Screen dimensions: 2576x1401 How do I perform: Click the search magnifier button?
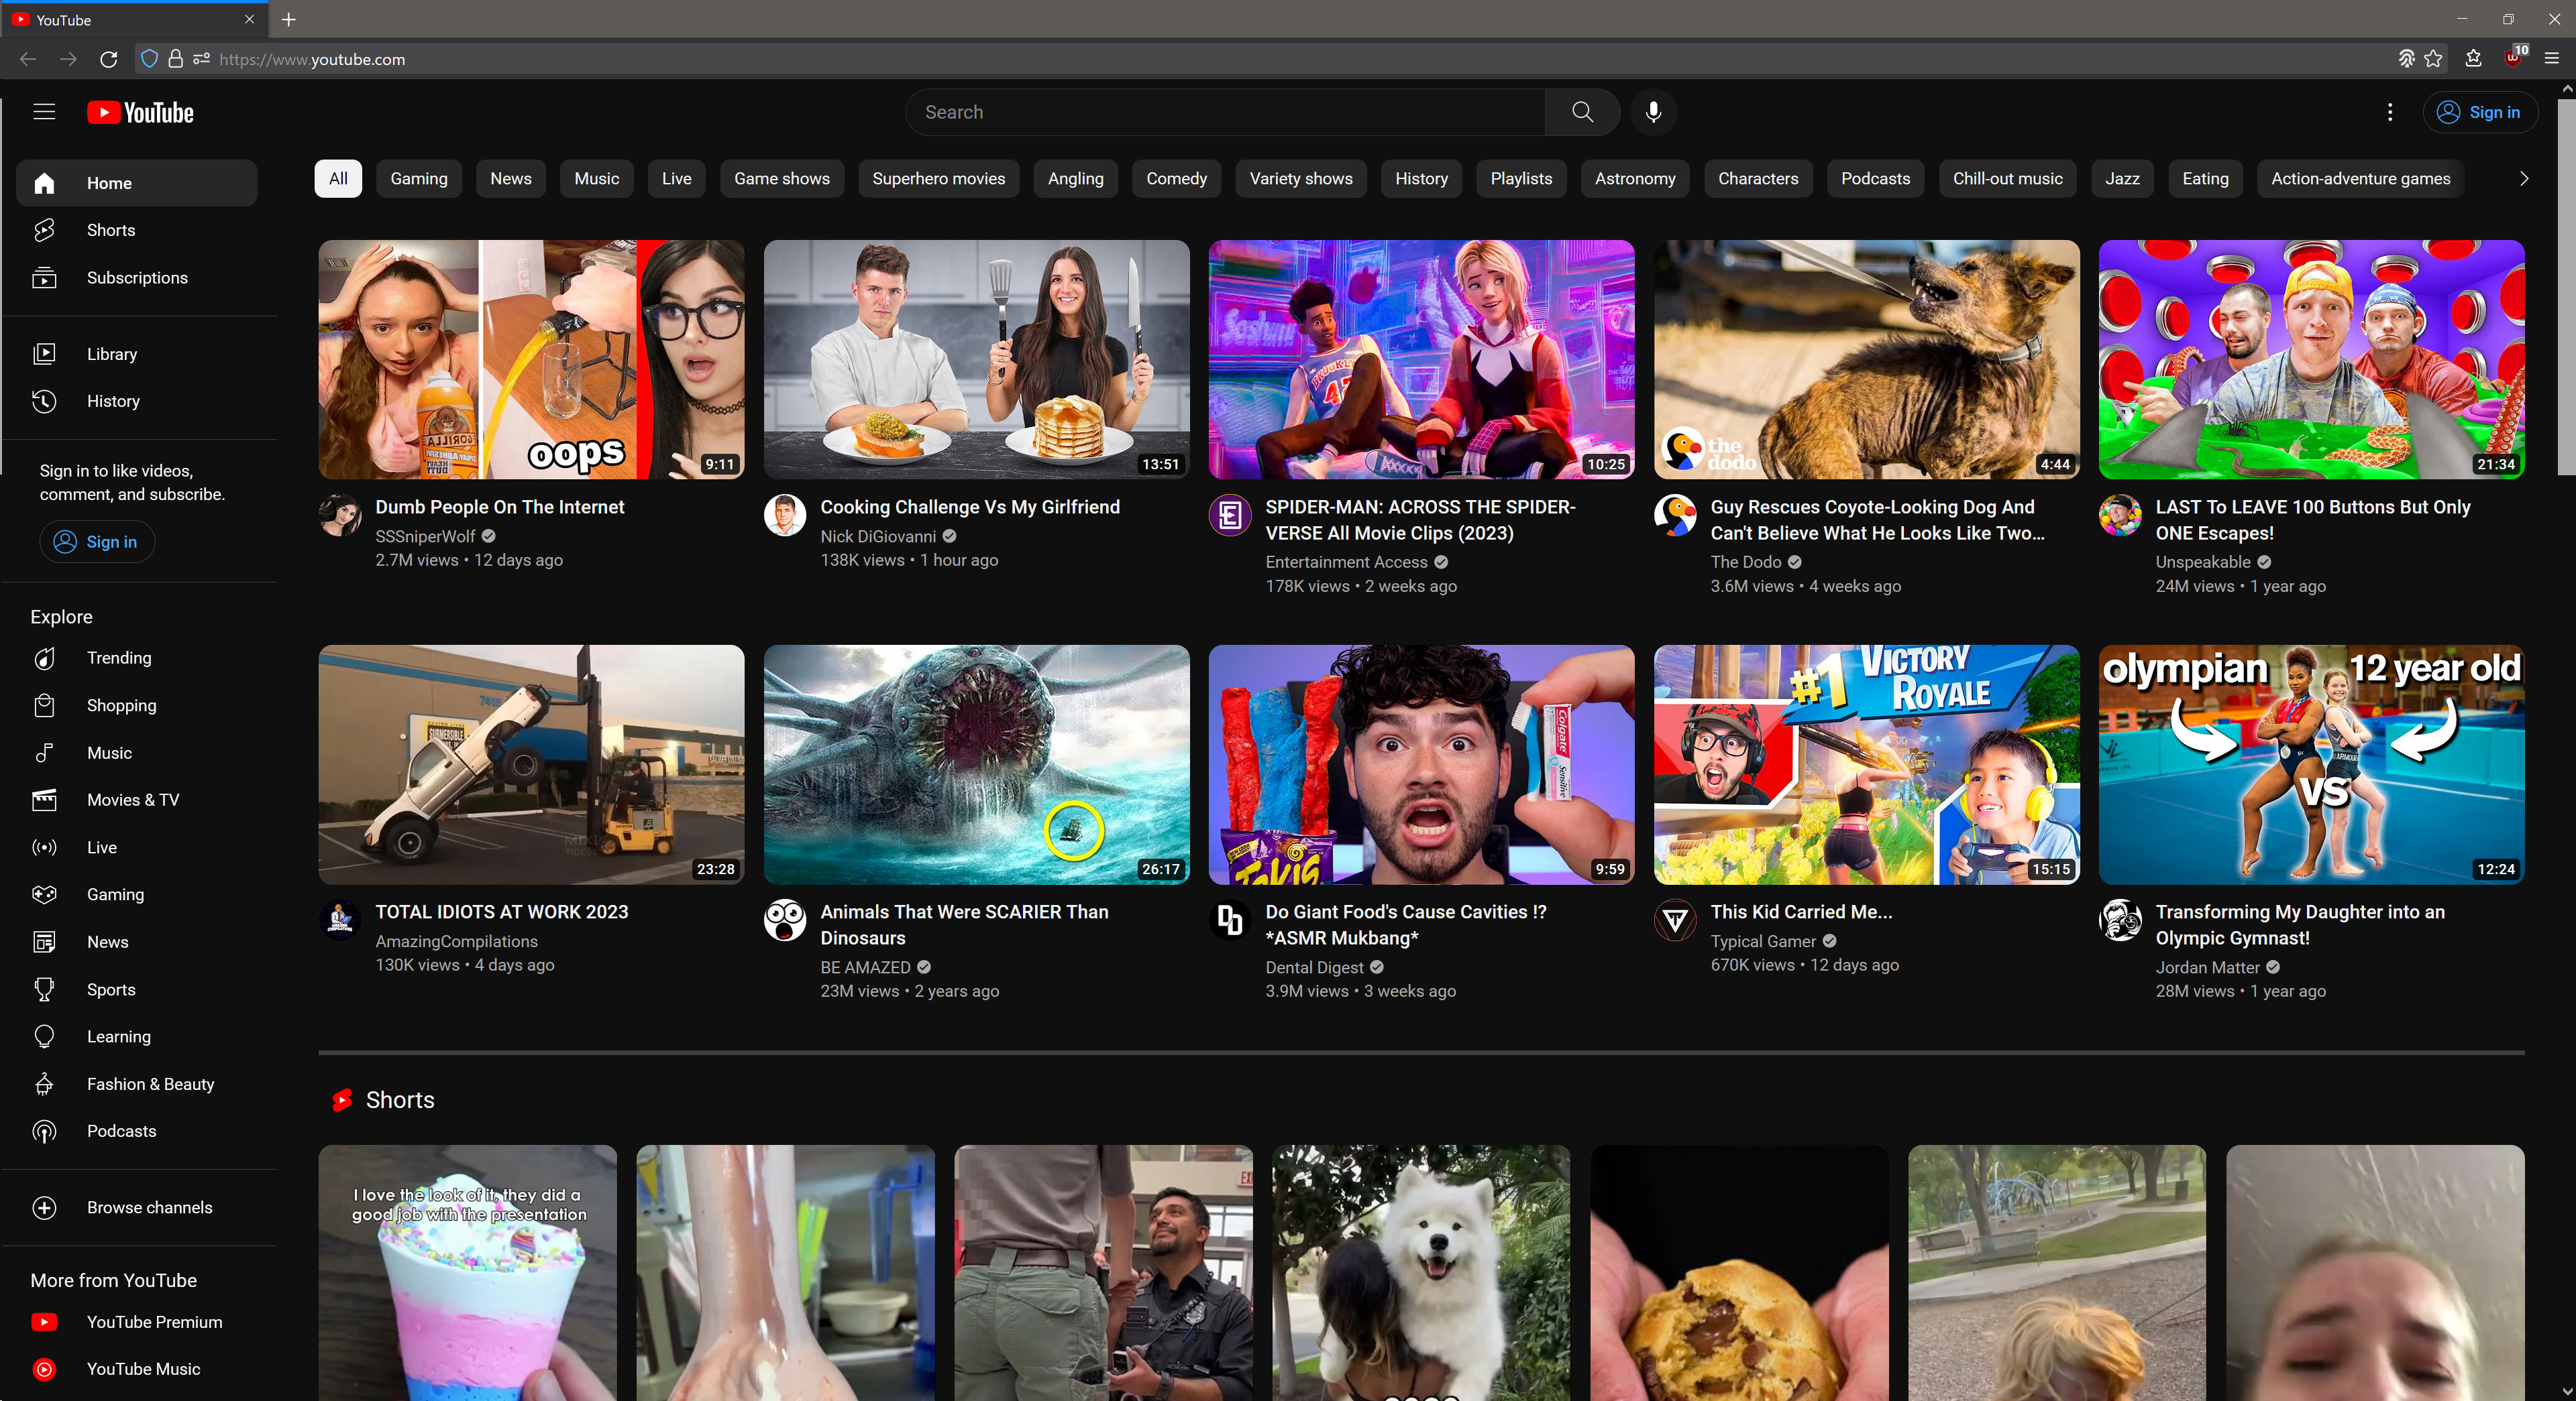(1582, 112)
